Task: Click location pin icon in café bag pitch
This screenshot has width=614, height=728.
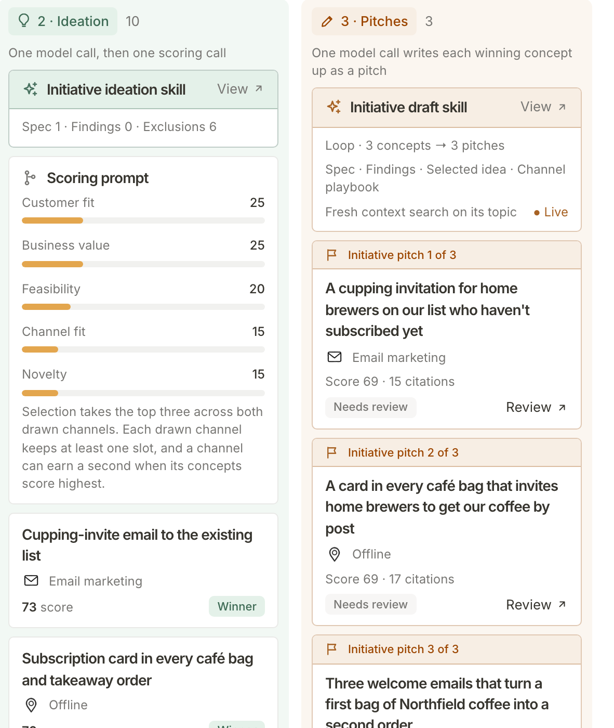Action: (x=335, y=554)
